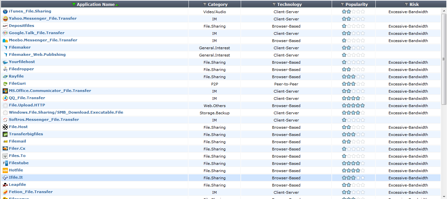Click the Depositfiles row icon
Viewport: 447px width, 199px height.
(5, 26)
